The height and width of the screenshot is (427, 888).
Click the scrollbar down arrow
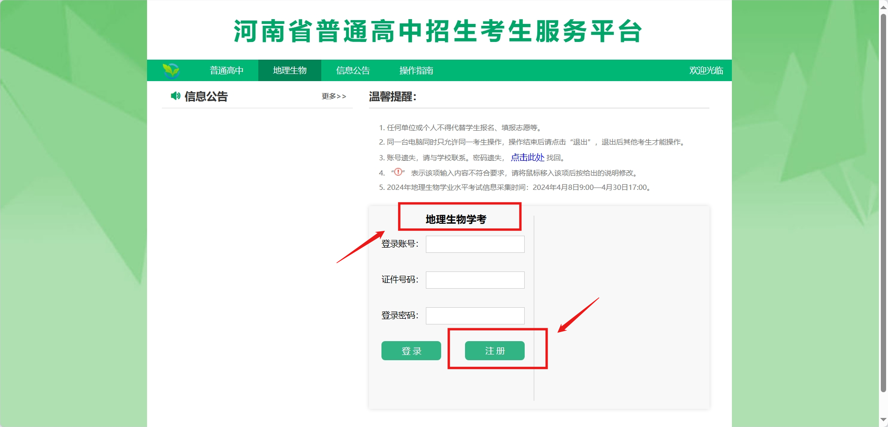[883, 420]
